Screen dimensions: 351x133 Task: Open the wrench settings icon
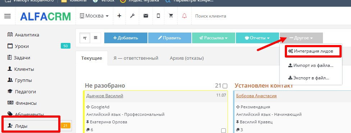132,16
